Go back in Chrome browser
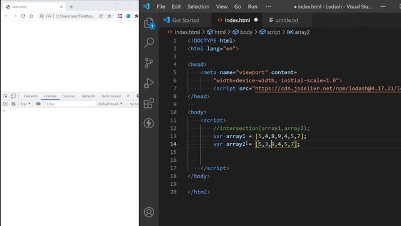Viewport: 401px width, 226px height. coord(6,16)
